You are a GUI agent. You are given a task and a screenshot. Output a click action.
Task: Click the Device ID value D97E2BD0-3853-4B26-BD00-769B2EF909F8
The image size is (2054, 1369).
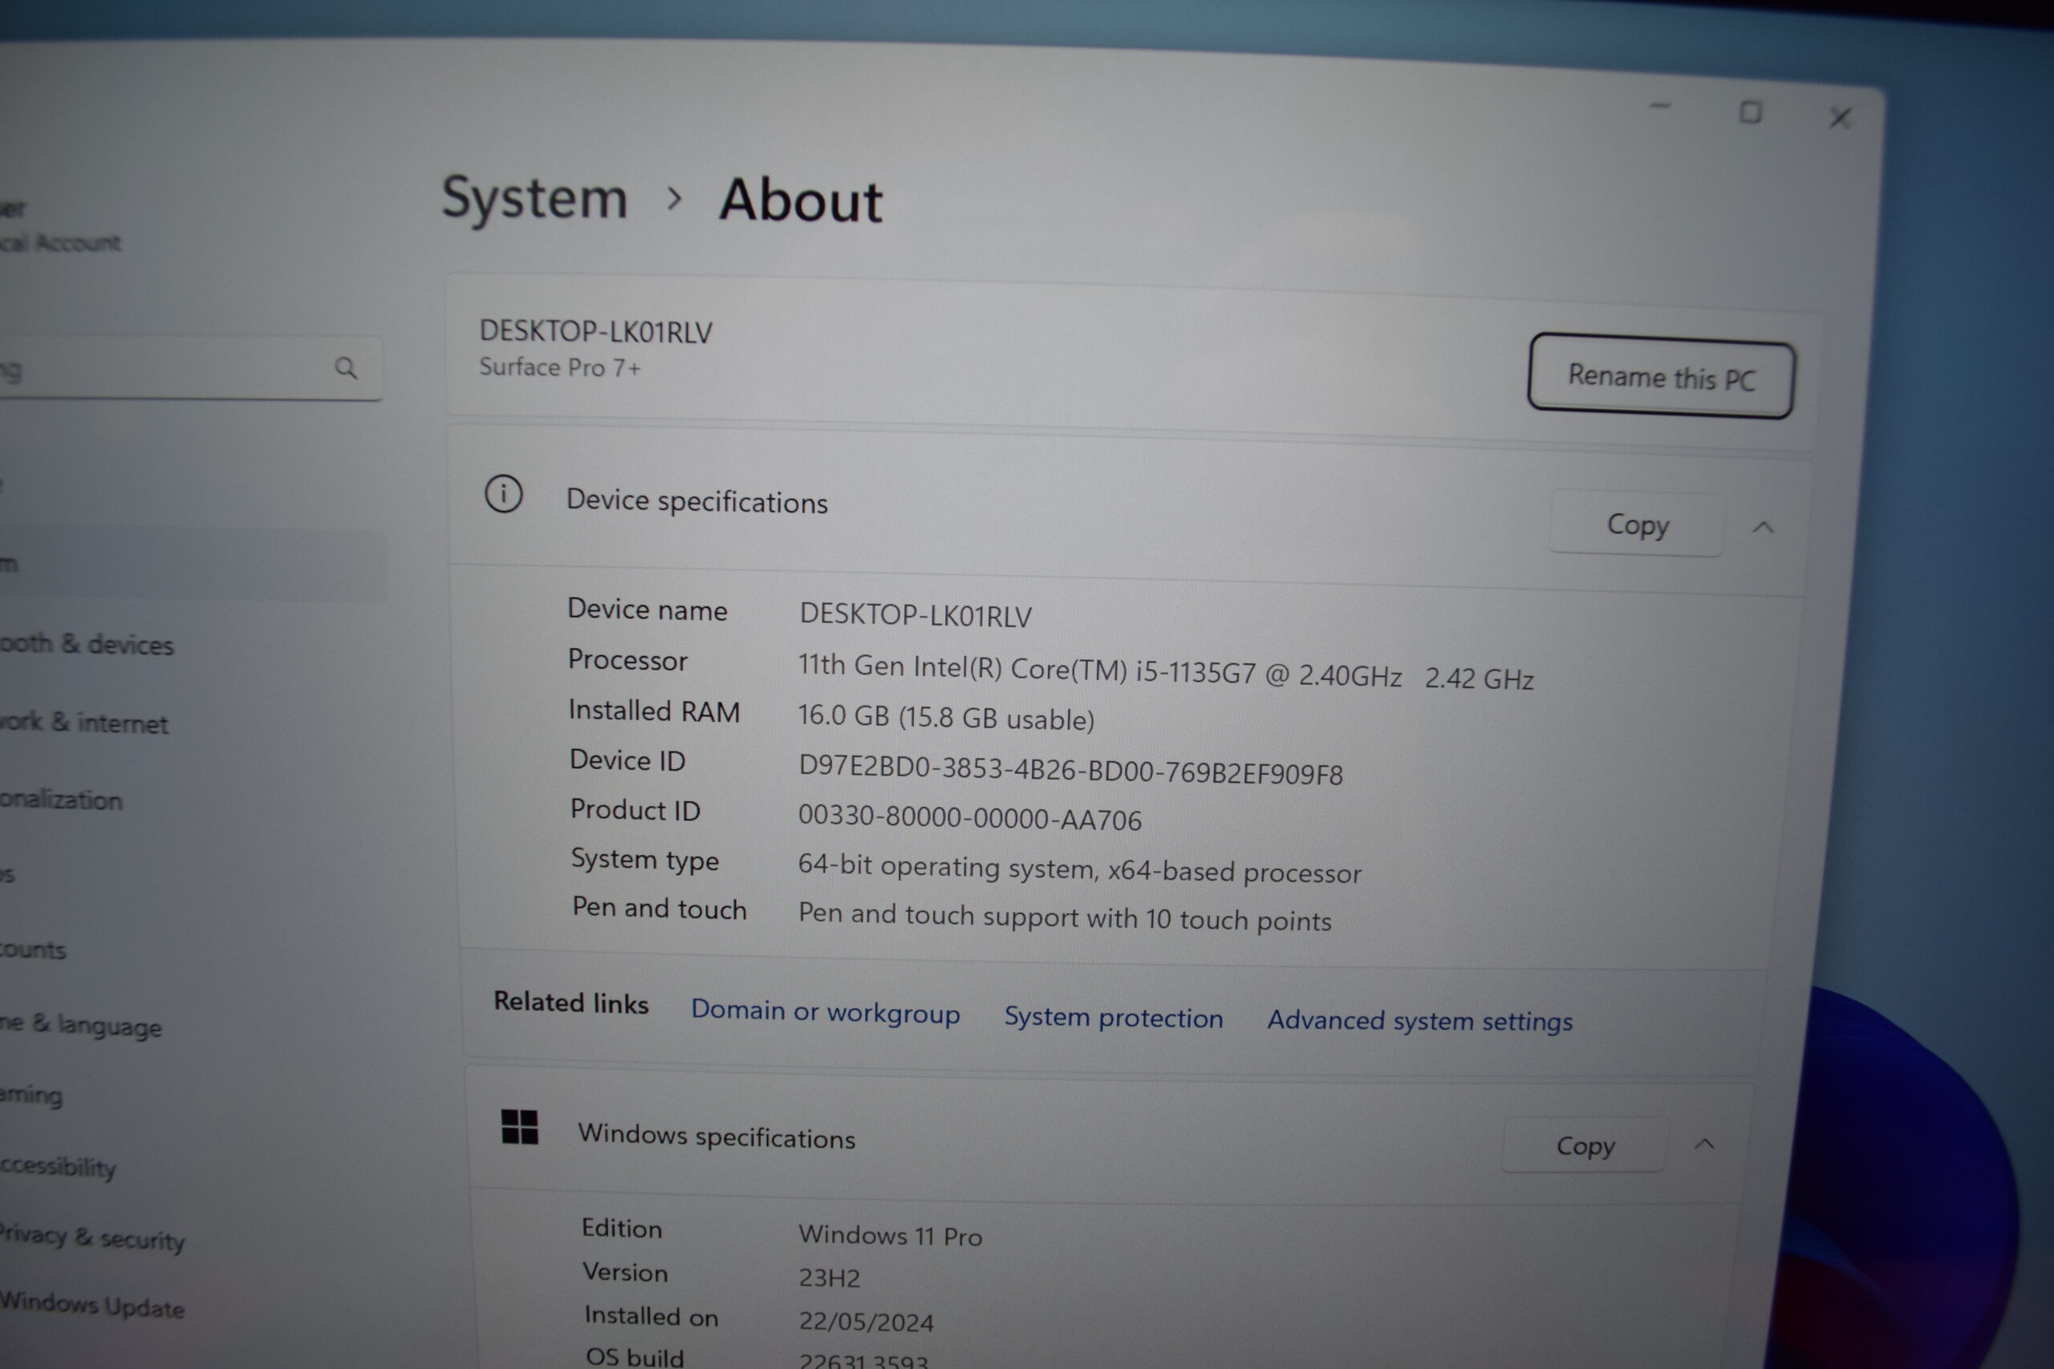(x=1070, y=771)
